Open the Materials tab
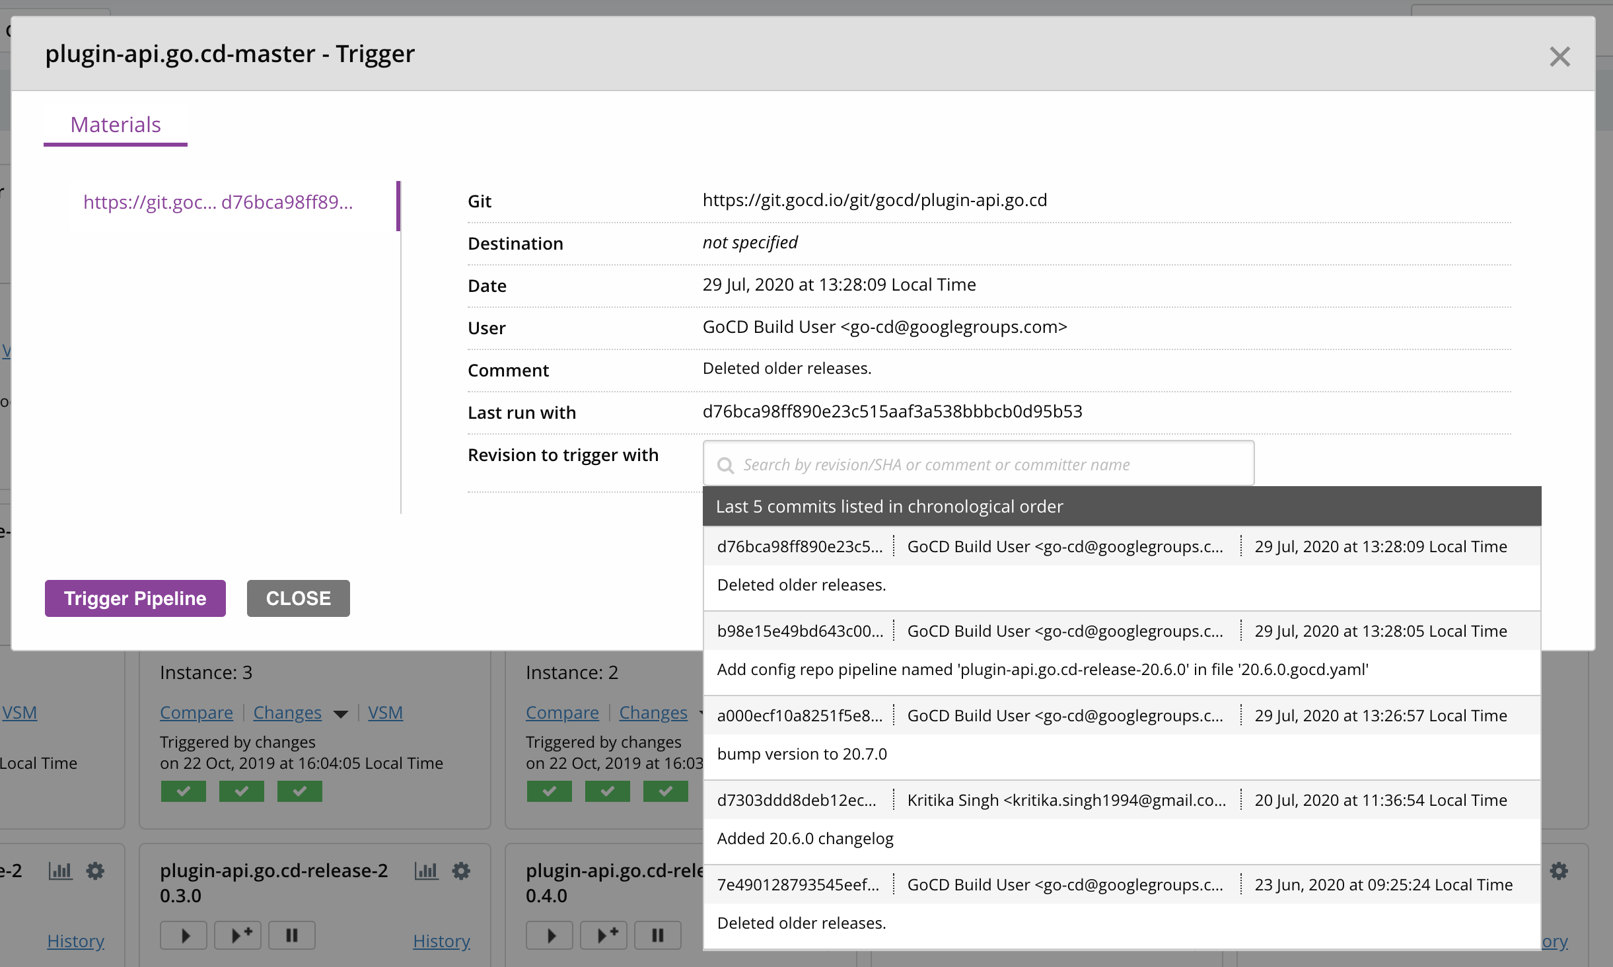The height and width of the screenshot is (967, 1613). point(116,125)
